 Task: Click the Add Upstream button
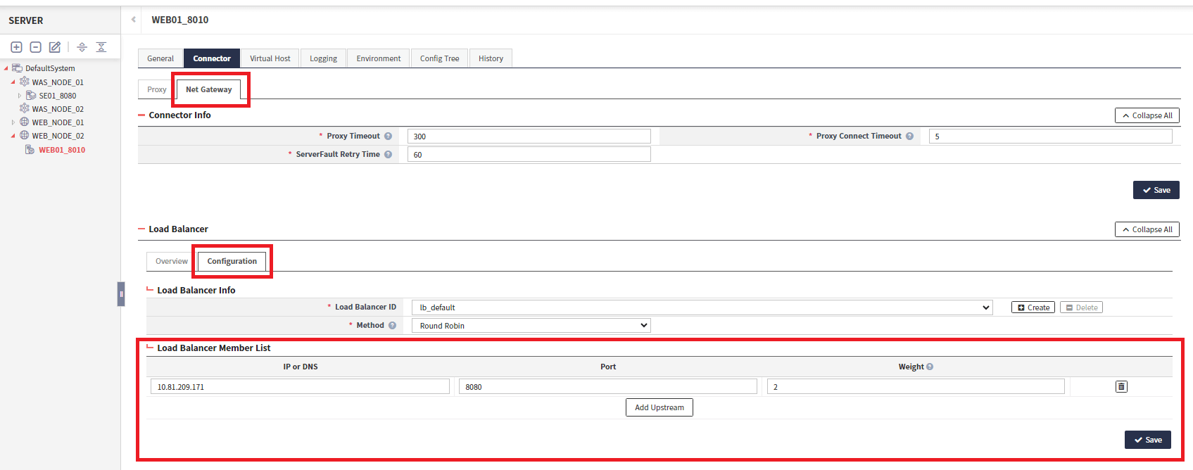tap(659, 407)
